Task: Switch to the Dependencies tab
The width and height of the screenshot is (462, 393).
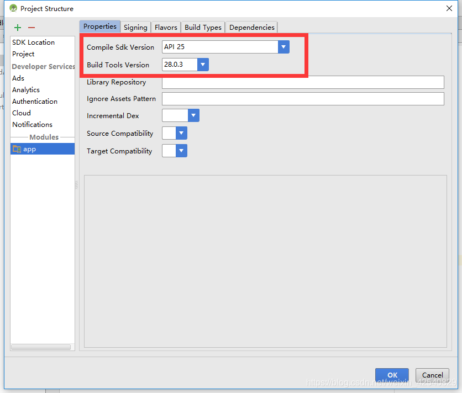Action: pos(252,27)
